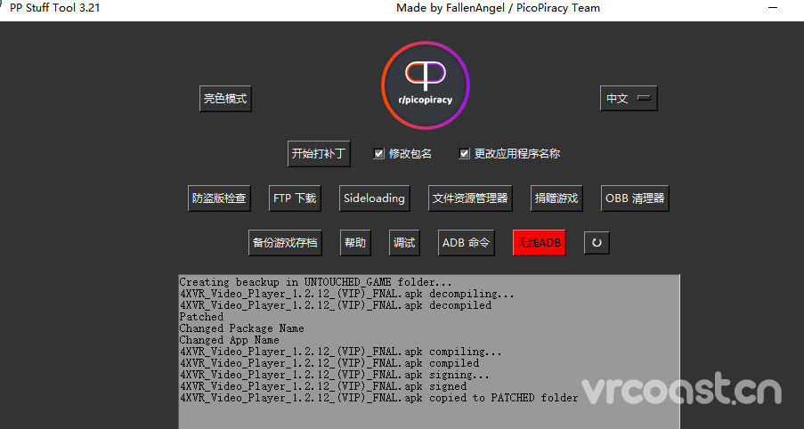Viewport: 804px width, 429px height.
Task: Click log line ending 'apk signed'
Action: pos(323,386)
